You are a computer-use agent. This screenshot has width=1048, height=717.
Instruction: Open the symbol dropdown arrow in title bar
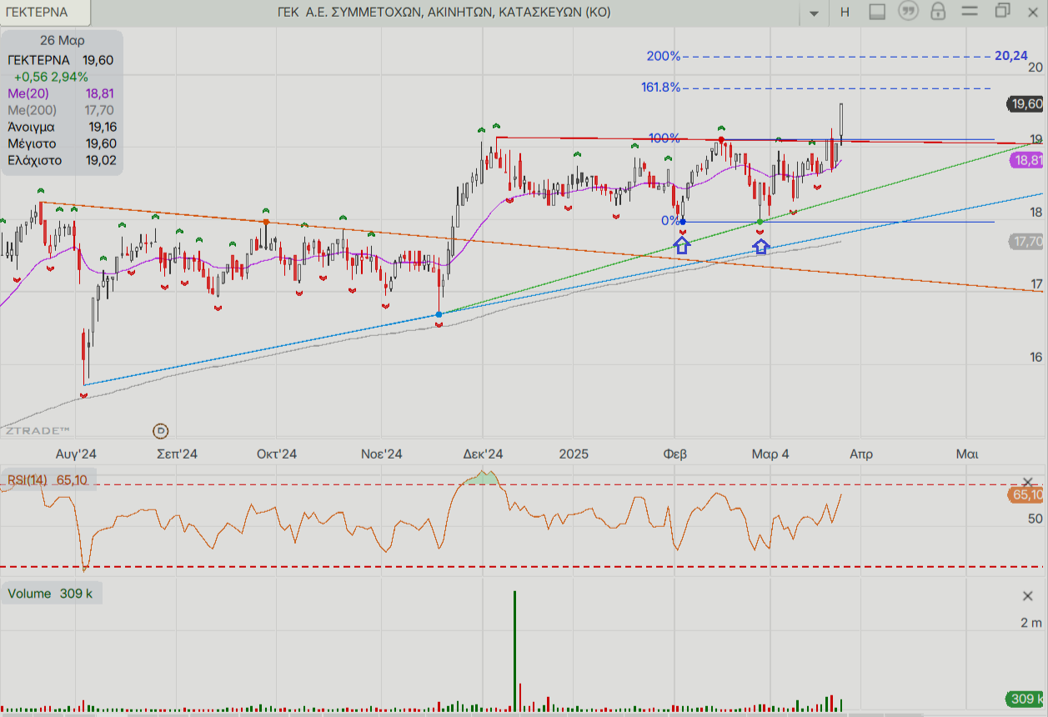click(x=815, y=13)
